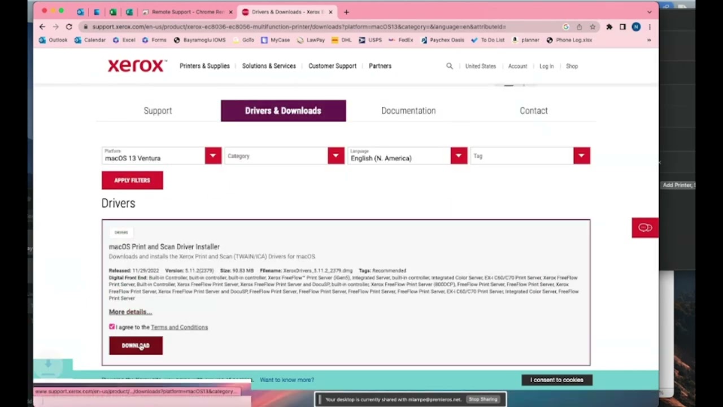Switch to the Support tab
Viewport: 723px width, 407px height.
(158, 111)
